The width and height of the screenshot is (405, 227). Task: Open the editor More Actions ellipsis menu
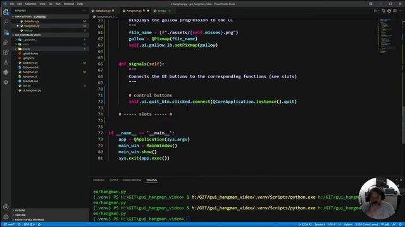coord(400,11)
